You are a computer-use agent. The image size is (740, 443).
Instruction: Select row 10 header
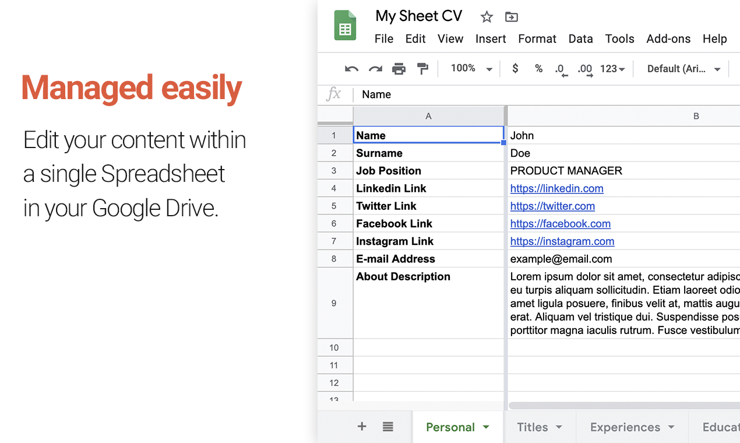[x=334, y=347]
